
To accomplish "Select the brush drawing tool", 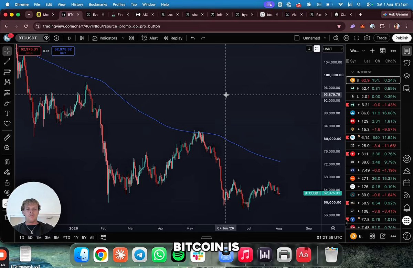I will pyautogui.click(x=7, y=103).
